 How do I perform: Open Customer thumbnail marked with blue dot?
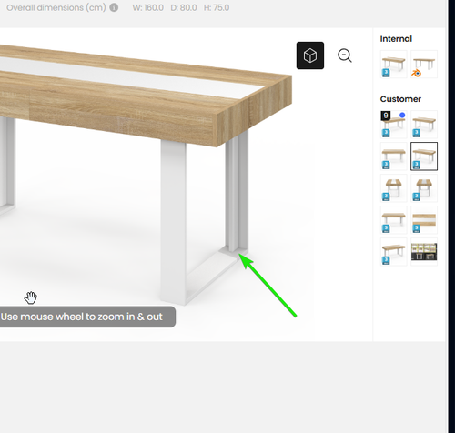click(x=393, y=125)
